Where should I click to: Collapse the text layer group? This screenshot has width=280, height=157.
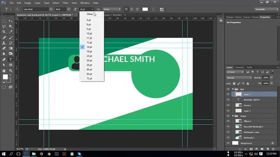[x=233, y=89]
